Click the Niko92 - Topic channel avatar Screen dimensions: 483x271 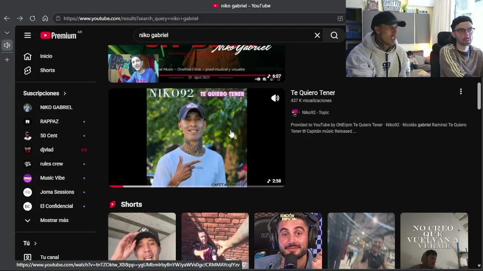[295, 113]
